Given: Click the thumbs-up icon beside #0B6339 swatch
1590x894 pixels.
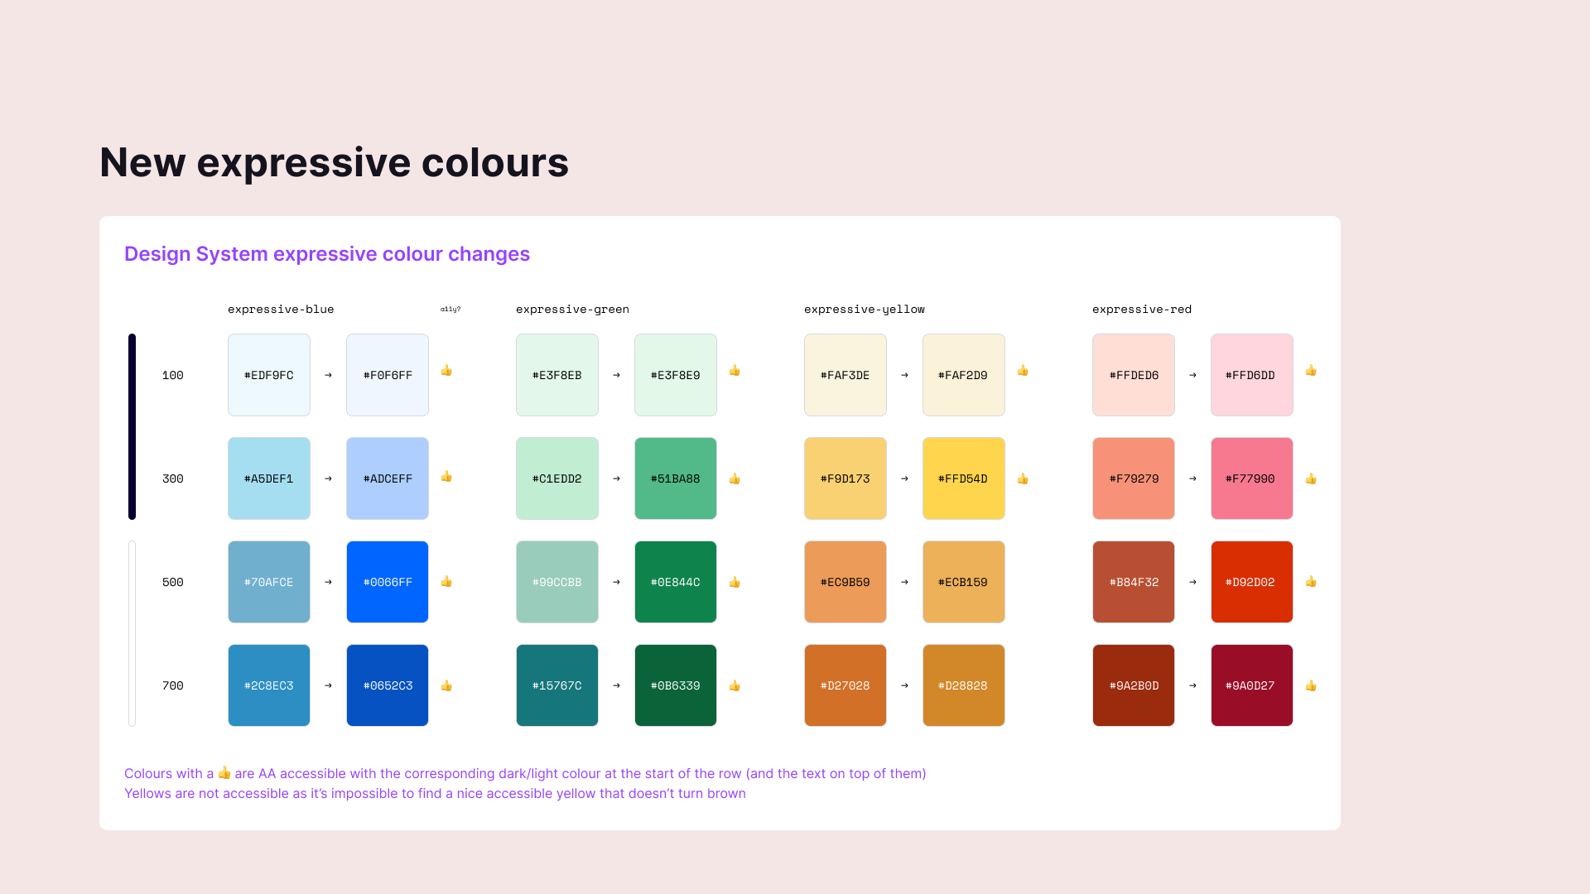Looking at the screenshot, I should point(735,686).
